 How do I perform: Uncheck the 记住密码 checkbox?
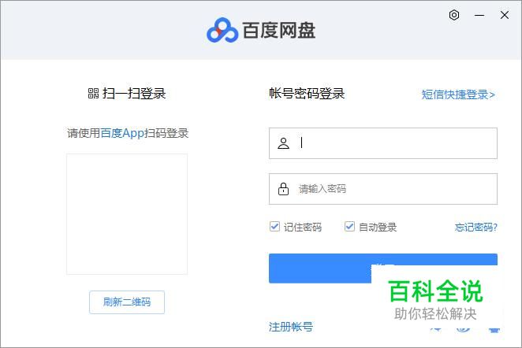click(x=274, y=226)
